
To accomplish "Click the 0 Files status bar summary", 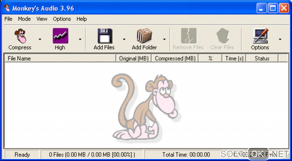I will point(92,155).
